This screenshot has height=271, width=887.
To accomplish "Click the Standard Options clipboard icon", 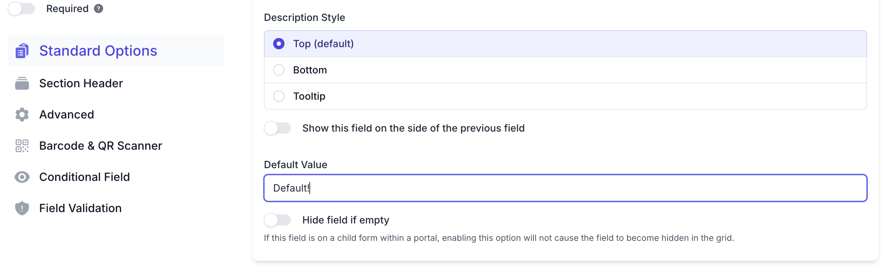I will pyautogui.click(x=22, y=51).
